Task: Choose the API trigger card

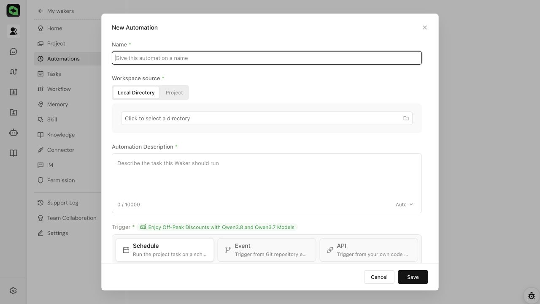Action: pyautogui.click(x=369, y=250)
